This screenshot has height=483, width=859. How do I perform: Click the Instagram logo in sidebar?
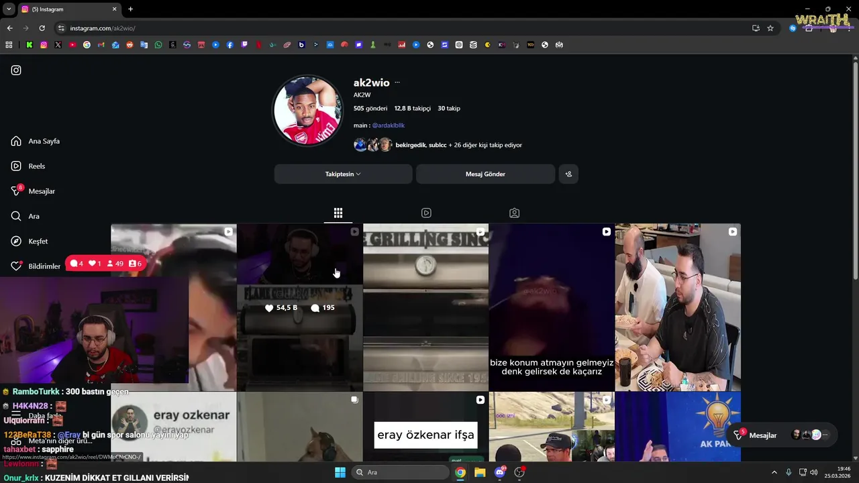click(x=16, y=70)
